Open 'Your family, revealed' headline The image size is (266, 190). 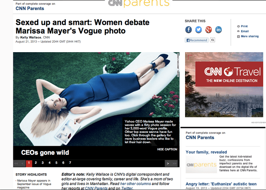click(x=206, y=152)
